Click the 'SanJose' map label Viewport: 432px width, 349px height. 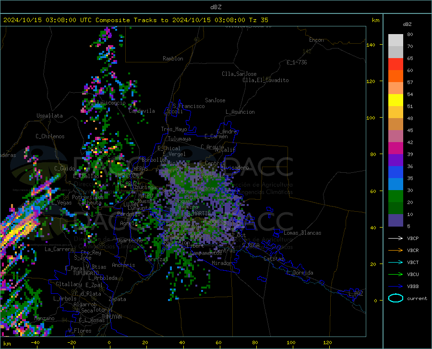point(215,100)
